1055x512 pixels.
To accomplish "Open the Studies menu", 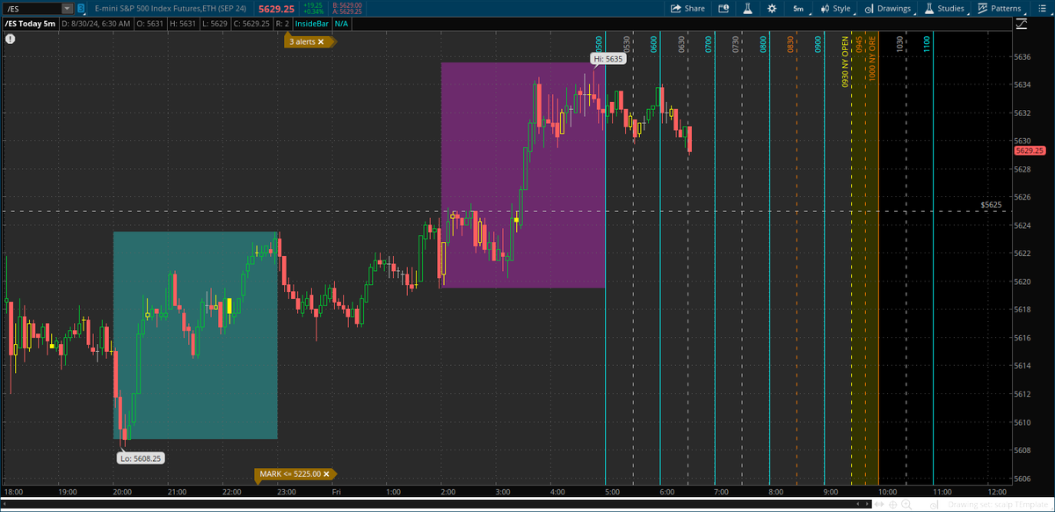I will (945, 8).
